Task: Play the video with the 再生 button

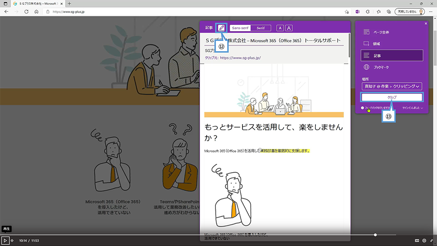Action: click(5, 240)
